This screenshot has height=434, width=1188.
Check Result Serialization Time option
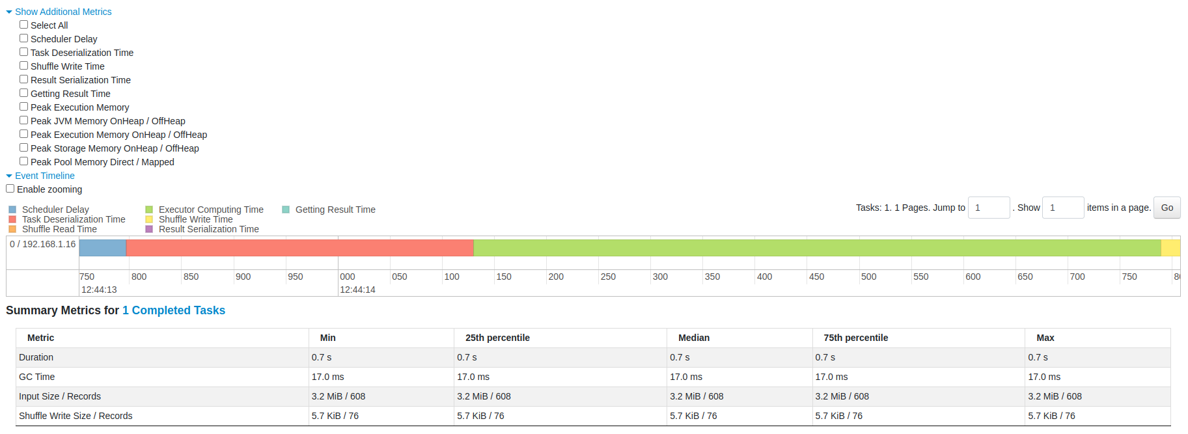tap(23, 79)
